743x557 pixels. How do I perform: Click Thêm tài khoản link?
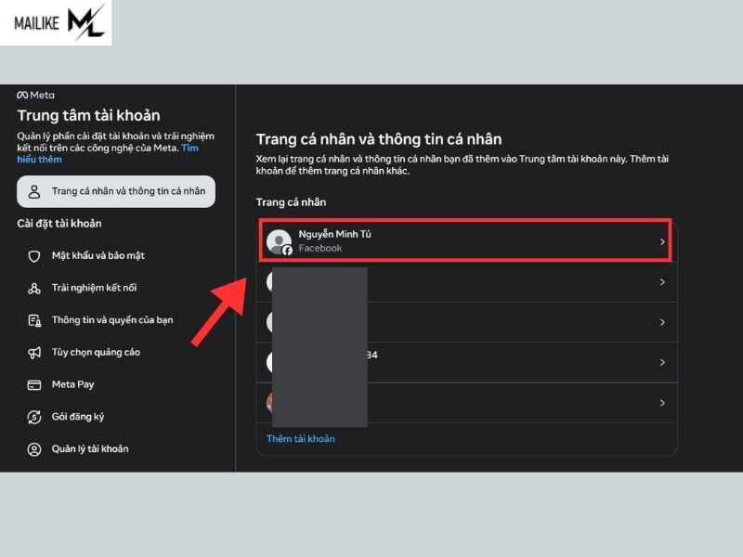[300, 439]
